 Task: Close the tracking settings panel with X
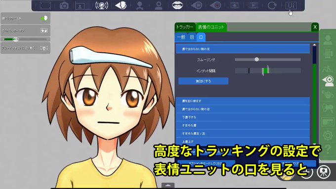point(315,27)
